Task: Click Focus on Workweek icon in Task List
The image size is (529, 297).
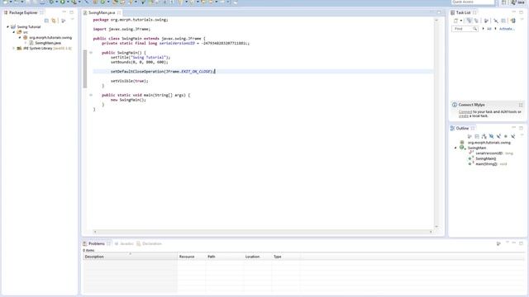Action: pyautogui.click(x=486, y=21)
